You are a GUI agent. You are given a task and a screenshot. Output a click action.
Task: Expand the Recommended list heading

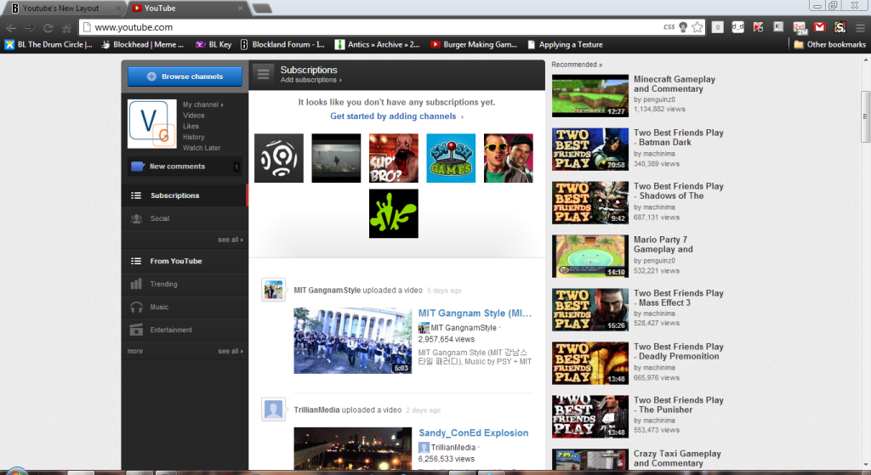pyautogui.click(x=577, y=65)
